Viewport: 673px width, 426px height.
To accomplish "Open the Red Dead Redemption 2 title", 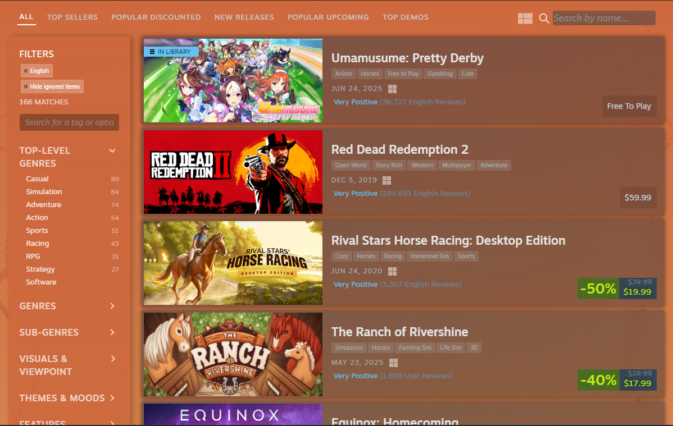I will pyautogui.click(x=399, y=149).
